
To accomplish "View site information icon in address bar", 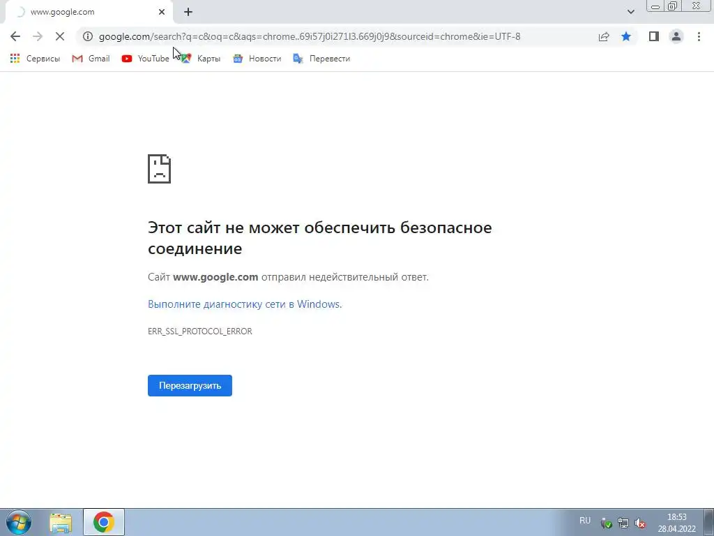I will coord(88,36).
